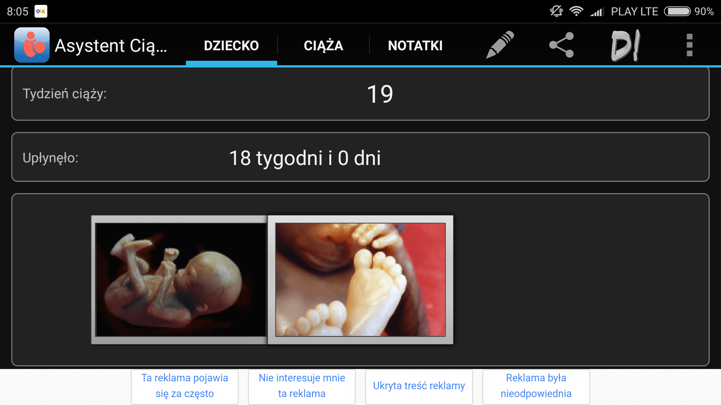Tap the 8:05 clock in status bar

(18, 11)
